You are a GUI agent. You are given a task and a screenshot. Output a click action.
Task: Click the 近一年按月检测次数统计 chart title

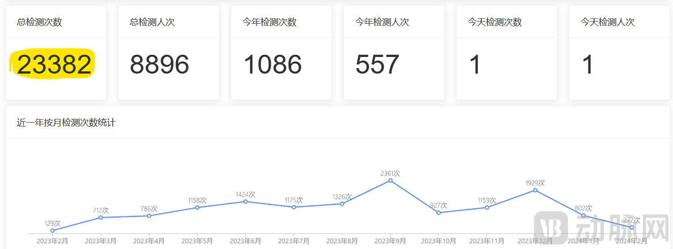pos(66,122)
